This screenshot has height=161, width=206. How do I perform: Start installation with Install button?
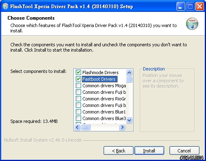tap(149, 151)
